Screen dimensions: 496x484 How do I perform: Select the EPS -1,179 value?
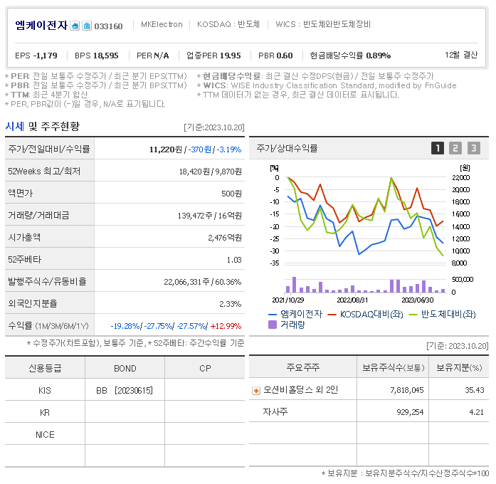pyautogui.click(x=36, y=56)
